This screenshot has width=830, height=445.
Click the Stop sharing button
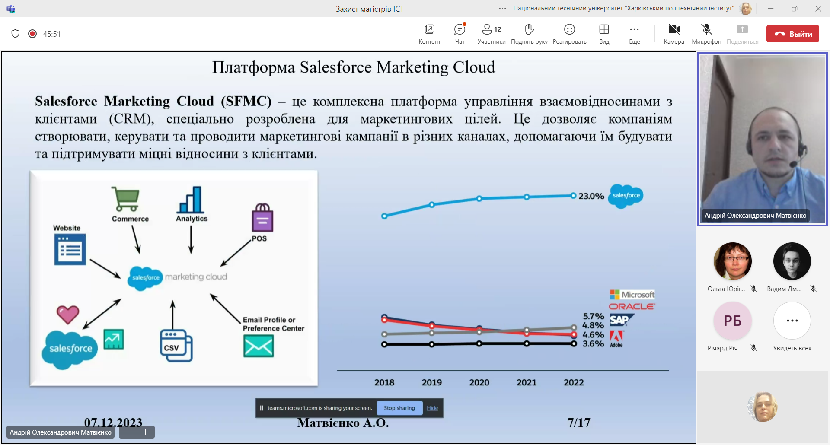(x=399, y=408)
